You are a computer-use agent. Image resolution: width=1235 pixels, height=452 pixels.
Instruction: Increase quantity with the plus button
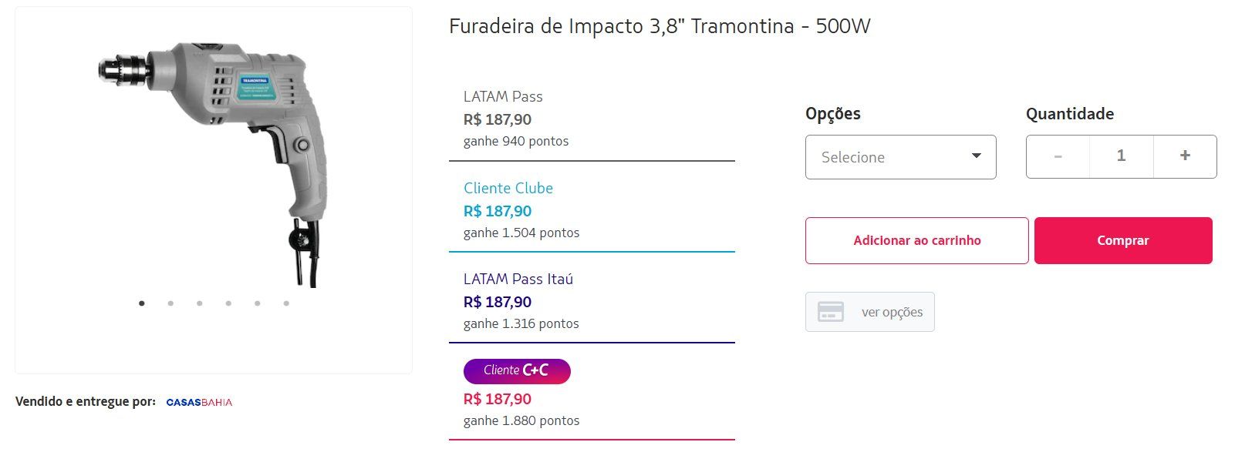tap(1185, 156)
